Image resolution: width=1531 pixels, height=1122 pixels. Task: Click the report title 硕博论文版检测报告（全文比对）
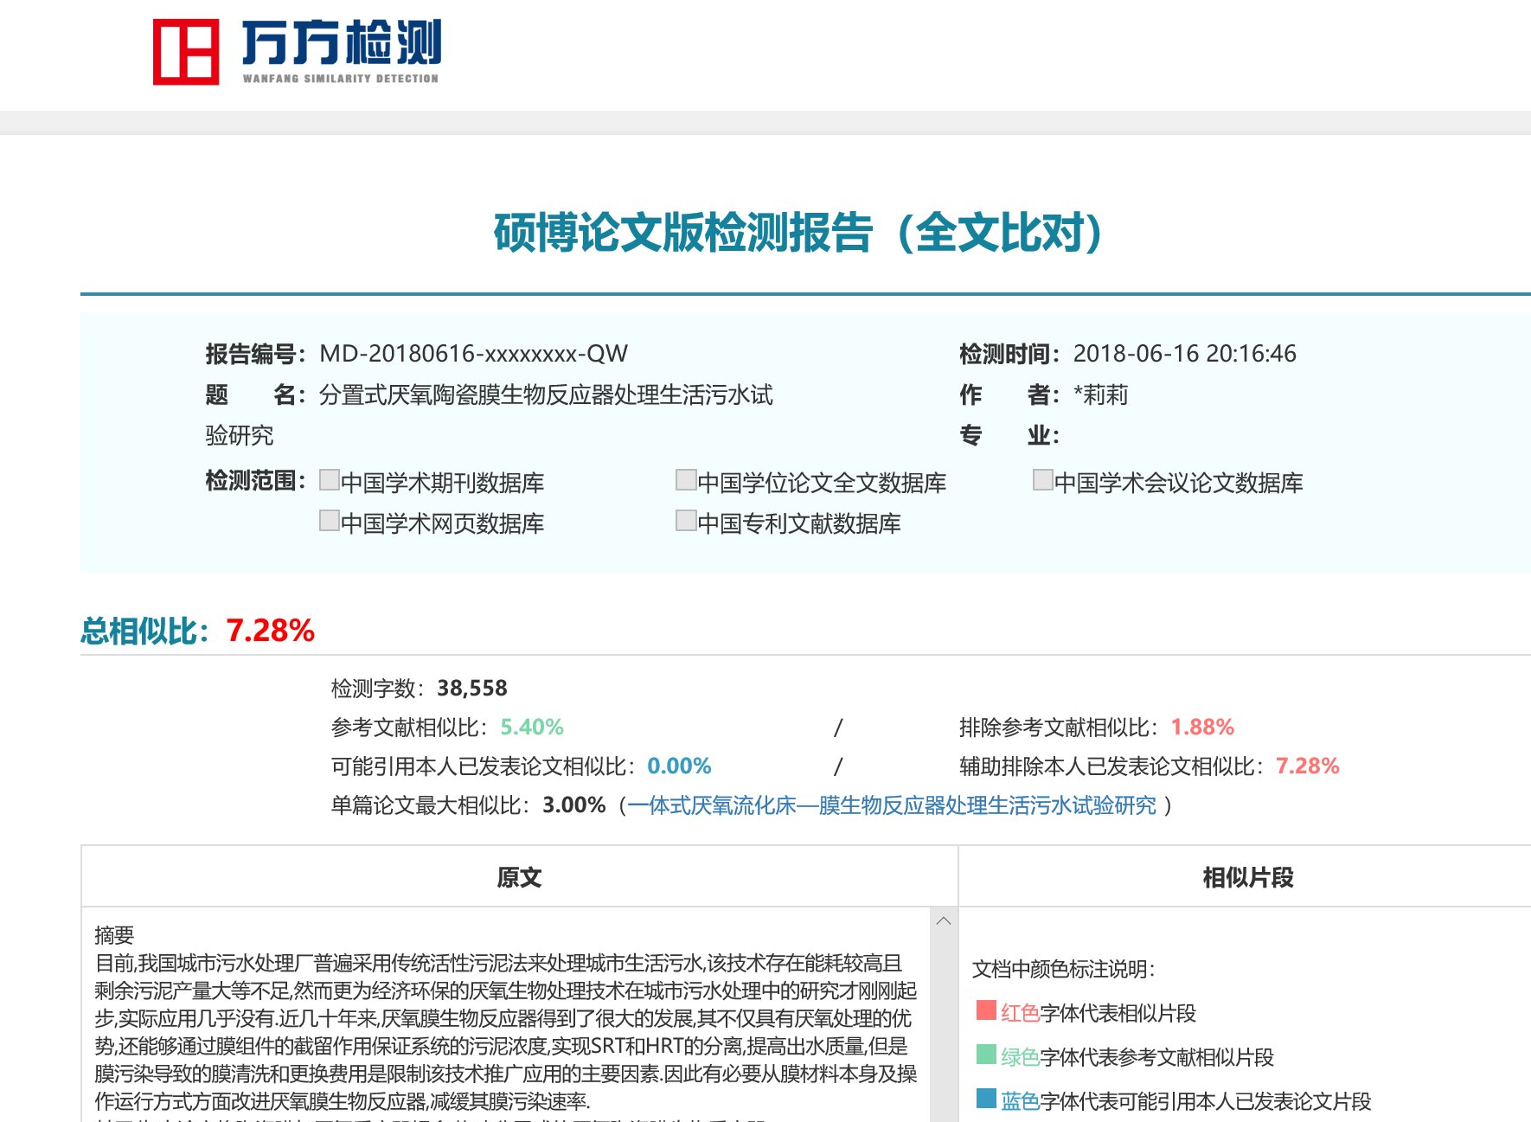(798, 233)
